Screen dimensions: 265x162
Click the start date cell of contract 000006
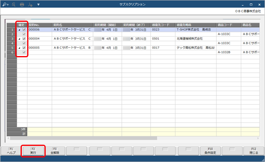pos(107,30)
